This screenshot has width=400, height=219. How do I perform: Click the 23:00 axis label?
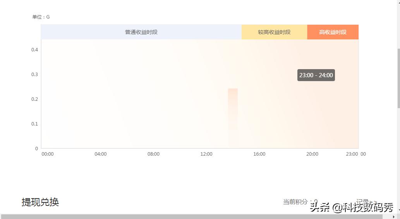[x=352, y=154]
